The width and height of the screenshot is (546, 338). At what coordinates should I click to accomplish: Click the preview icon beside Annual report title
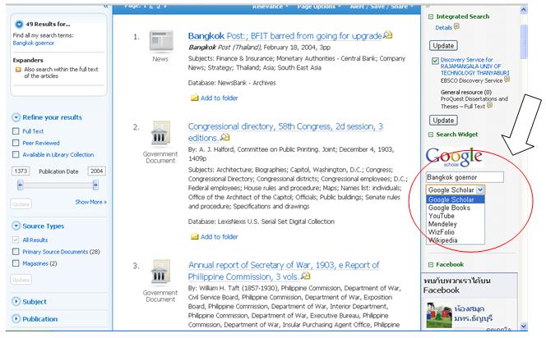(x=307, y=276)
